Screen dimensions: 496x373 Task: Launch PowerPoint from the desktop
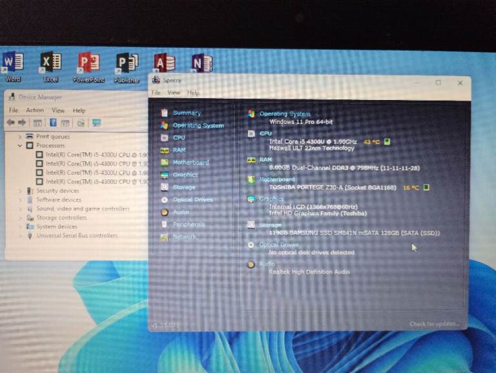88,65
